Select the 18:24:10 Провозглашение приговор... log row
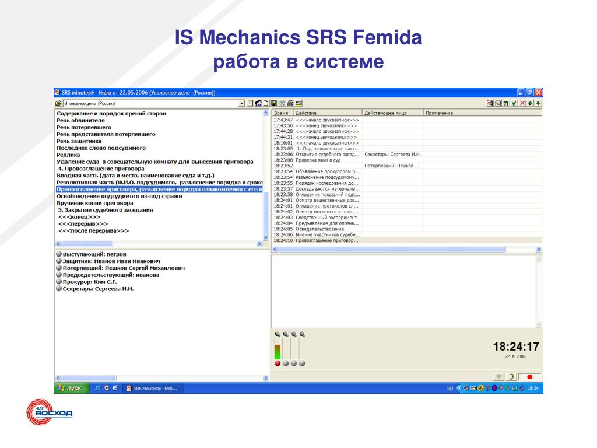The width and height of the screenshot is (597, 448). [x=407, y=240]
